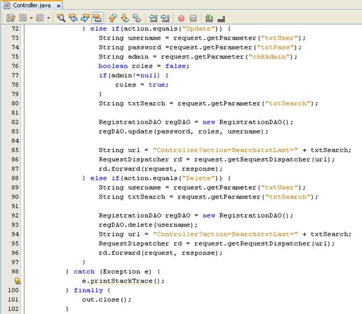
Task: Open the Back history dropdown arrow
Action: coord(31,18)
